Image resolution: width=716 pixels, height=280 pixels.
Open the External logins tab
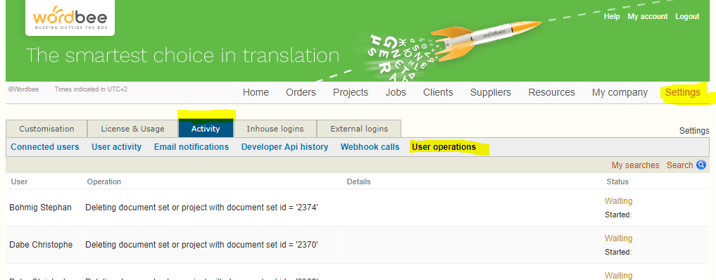pyautogui.click(x=359, y=129)
